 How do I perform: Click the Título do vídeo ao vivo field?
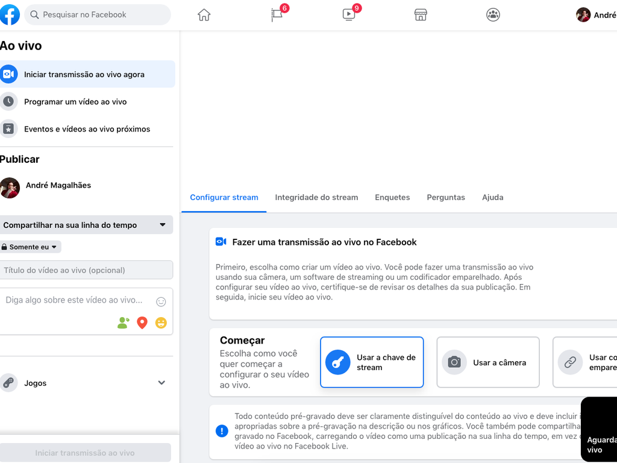coord(86,270)
